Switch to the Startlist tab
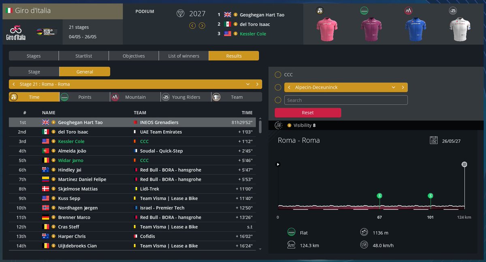Image resolution: width=486 pixels, height=262 pixels. (x=83, y=55)
